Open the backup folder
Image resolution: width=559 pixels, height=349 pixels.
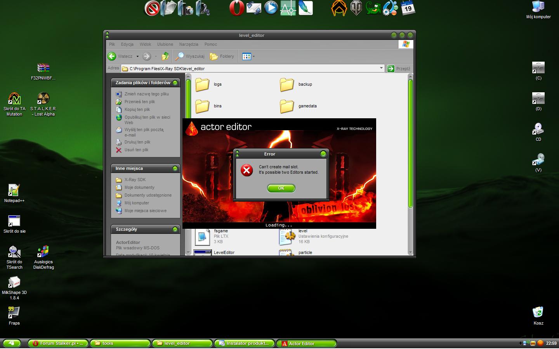287,85
